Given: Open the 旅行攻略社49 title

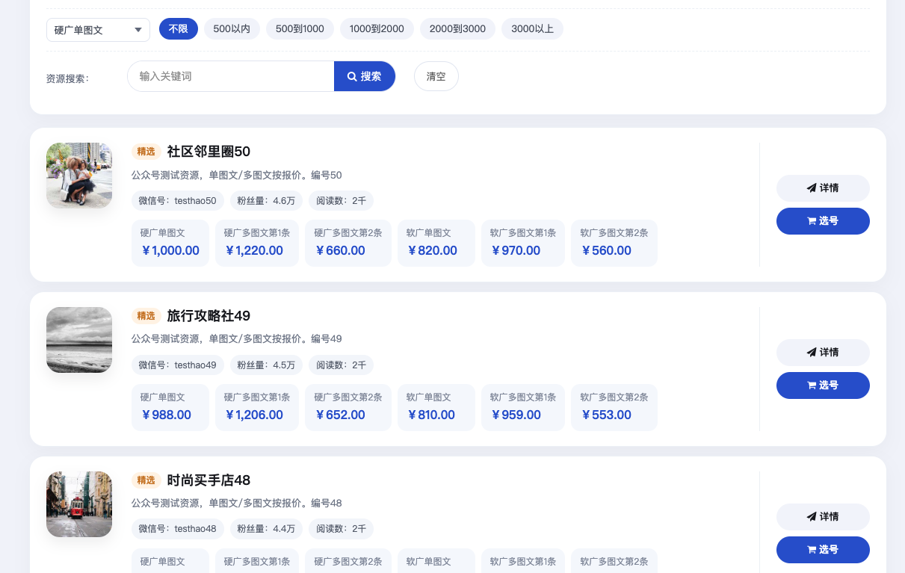Looking at the screenshot, I should (x=209, y=316).
